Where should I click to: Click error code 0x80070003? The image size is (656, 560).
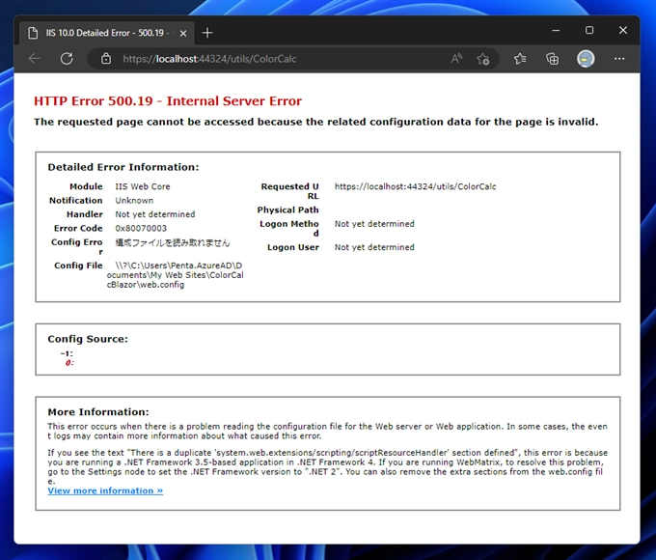click(x=141, y=228)
